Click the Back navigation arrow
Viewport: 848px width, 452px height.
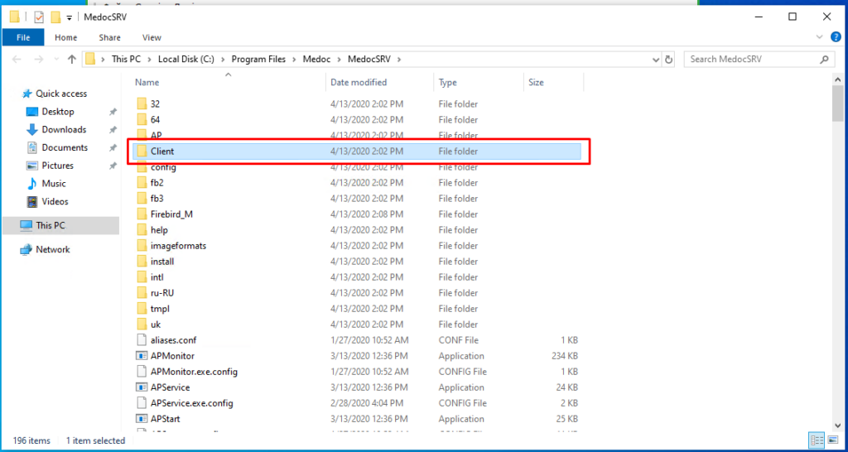coord(16,60)
